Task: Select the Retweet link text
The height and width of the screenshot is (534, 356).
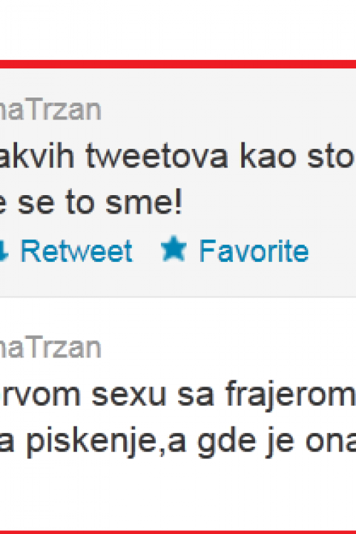Action: 77,251
